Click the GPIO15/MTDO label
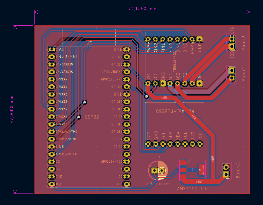Screen dimensions: 263x205 [x=112, y=161]
